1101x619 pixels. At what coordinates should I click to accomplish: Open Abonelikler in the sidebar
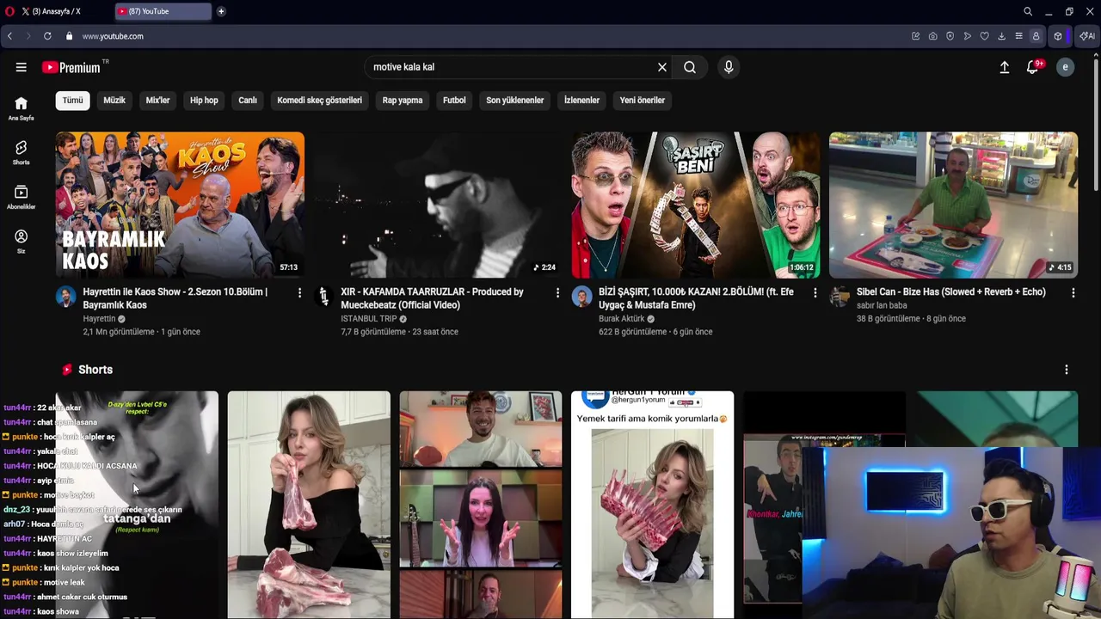point(21,198)
